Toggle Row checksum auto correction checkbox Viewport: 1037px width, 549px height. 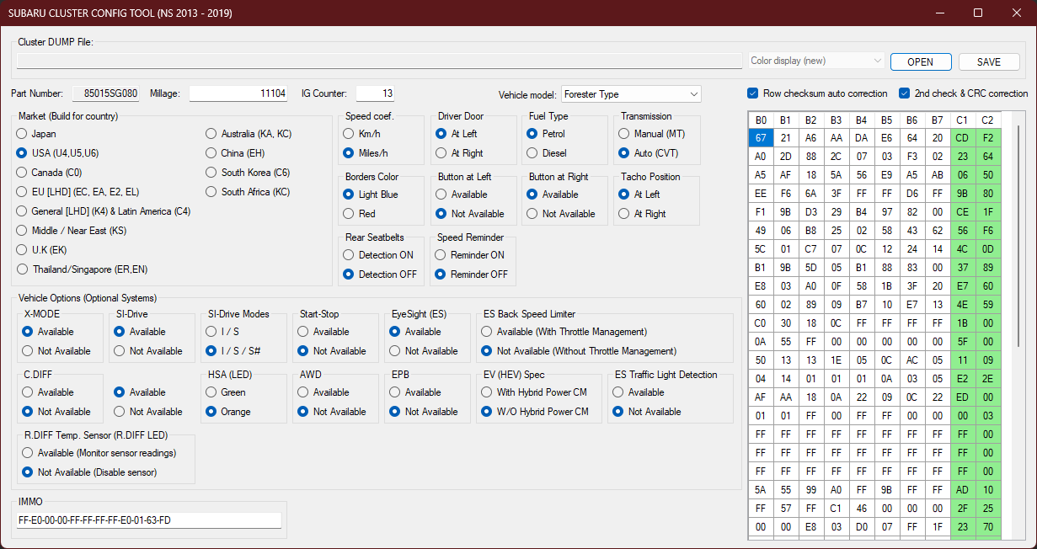[753, 93]
